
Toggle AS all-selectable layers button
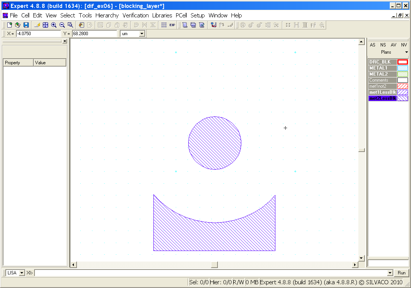point(373,45)
